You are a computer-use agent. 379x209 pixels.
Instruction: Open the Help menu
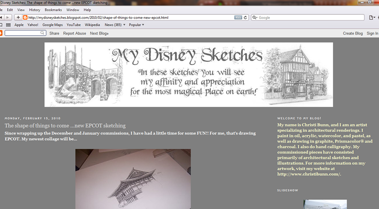87,10
